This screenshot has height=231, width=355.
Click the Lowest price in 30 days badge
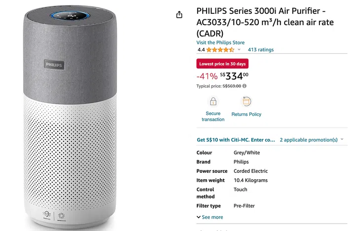click(x=222, y=64)
